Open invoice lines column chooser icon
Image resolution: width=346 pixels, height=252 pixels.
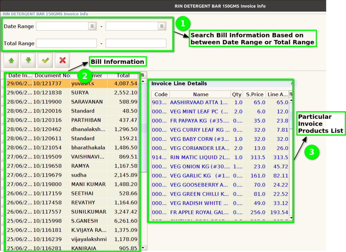[x=291, y=94]
